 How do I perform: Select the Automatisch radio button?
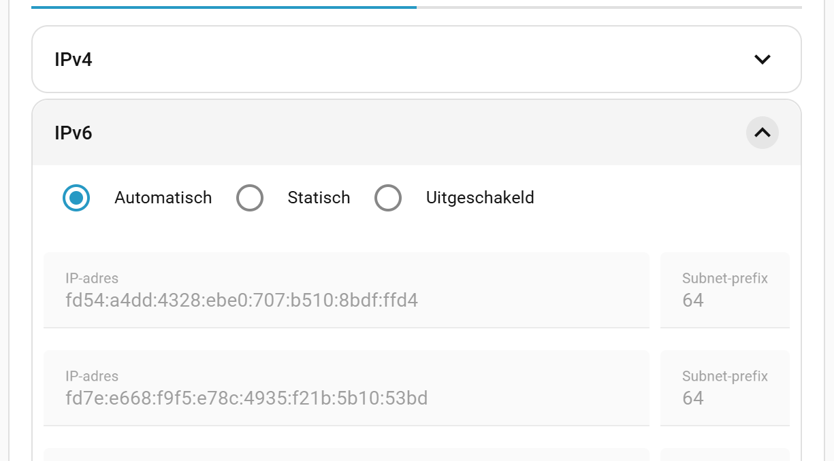click(76, 198)
